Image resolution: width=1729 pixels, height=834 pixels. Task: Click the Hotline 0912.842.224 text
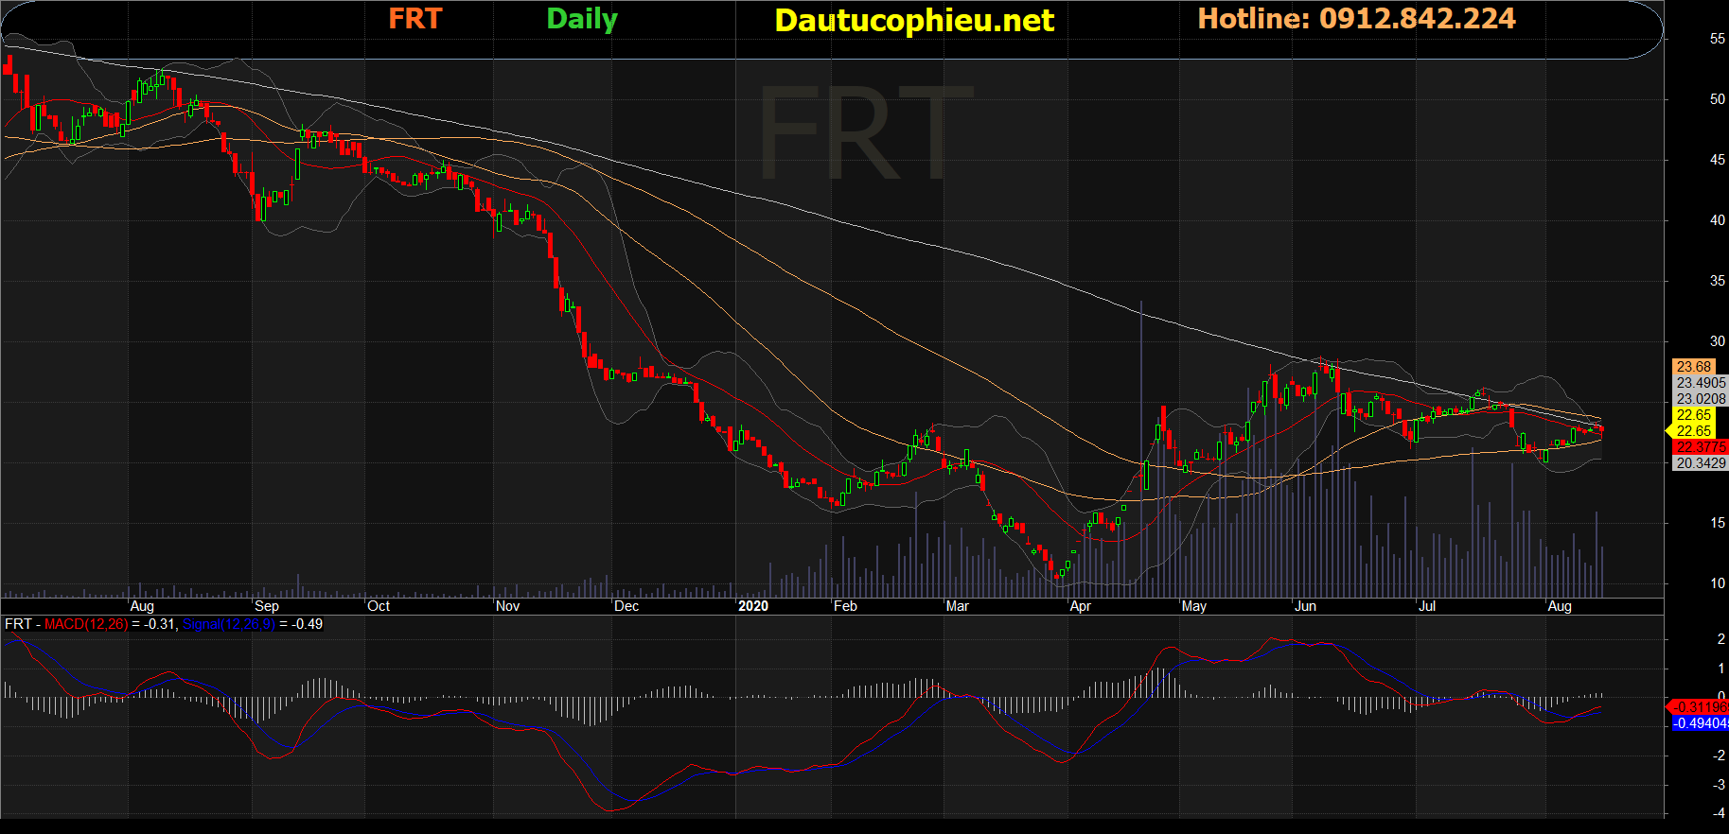(1356, 19)
